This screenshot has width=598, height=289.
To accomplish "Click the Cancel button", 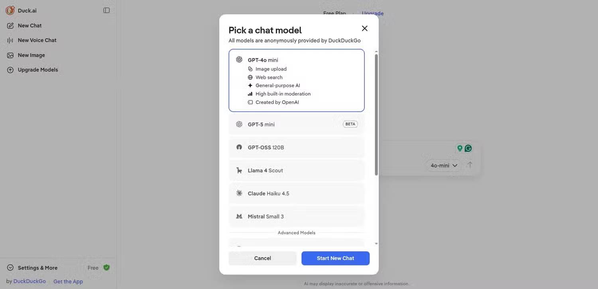I will (262, 258).
